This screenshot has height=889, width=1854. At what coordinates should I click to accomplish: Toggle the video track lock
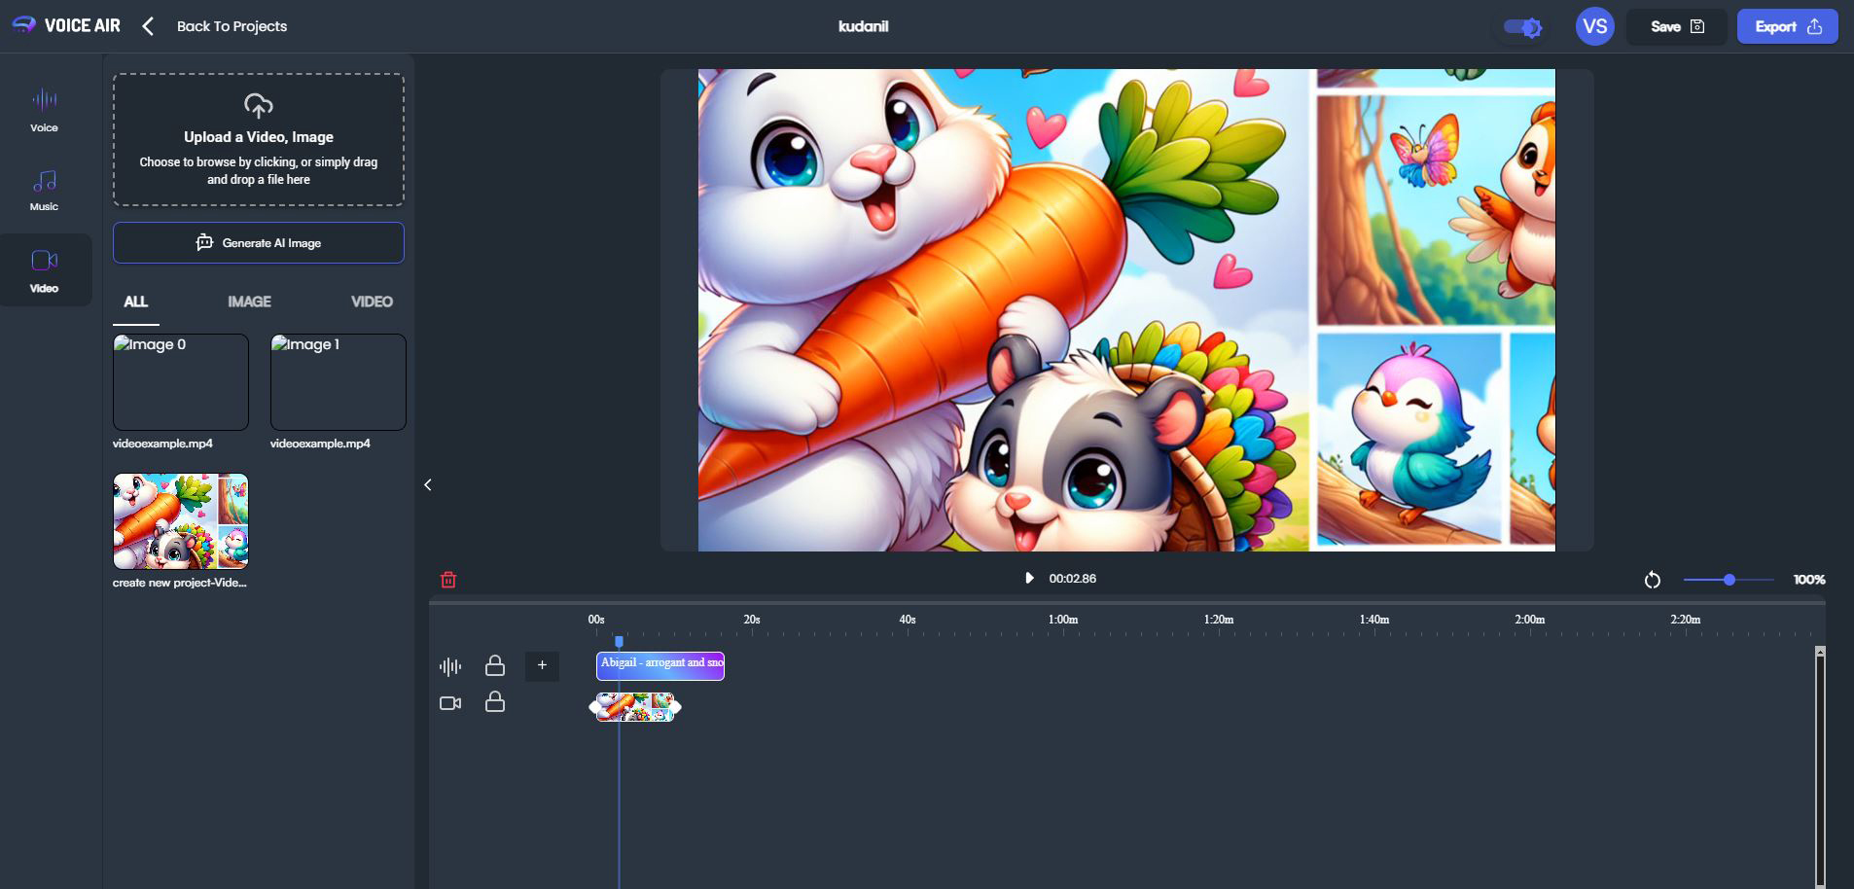(x=495, y=702)
